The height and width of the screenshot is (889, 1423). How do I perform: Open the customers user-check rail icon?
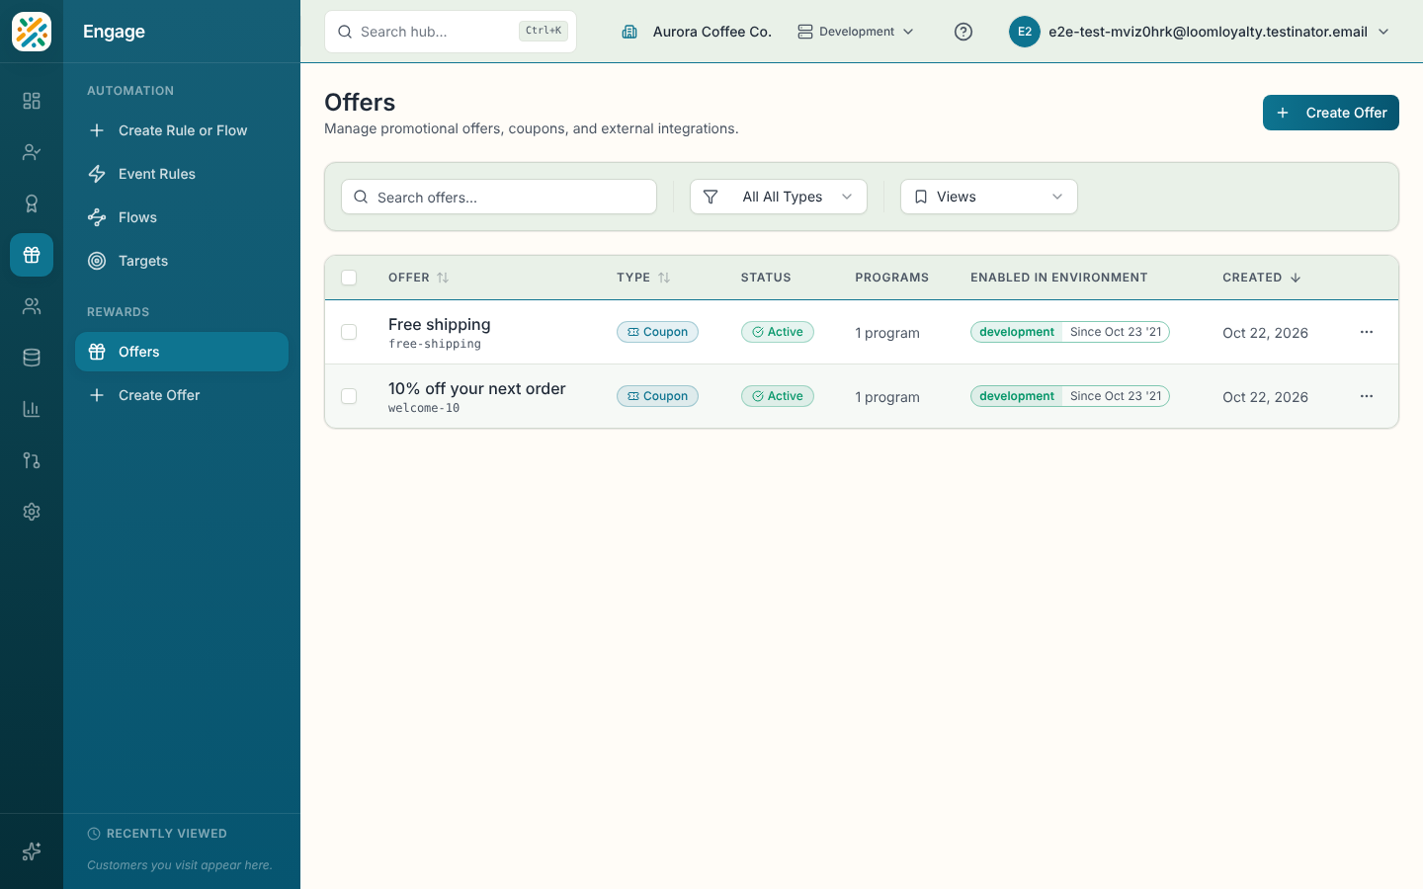pyautogui.click(x=32, y=152)
